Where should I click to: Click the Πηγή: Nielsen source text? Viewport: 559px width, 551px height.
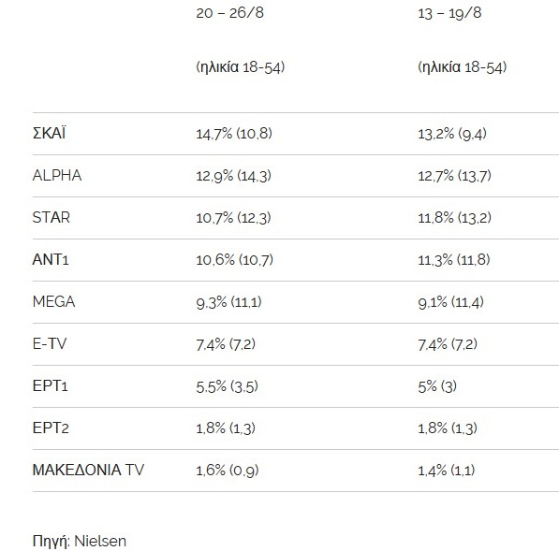[80, 541]
